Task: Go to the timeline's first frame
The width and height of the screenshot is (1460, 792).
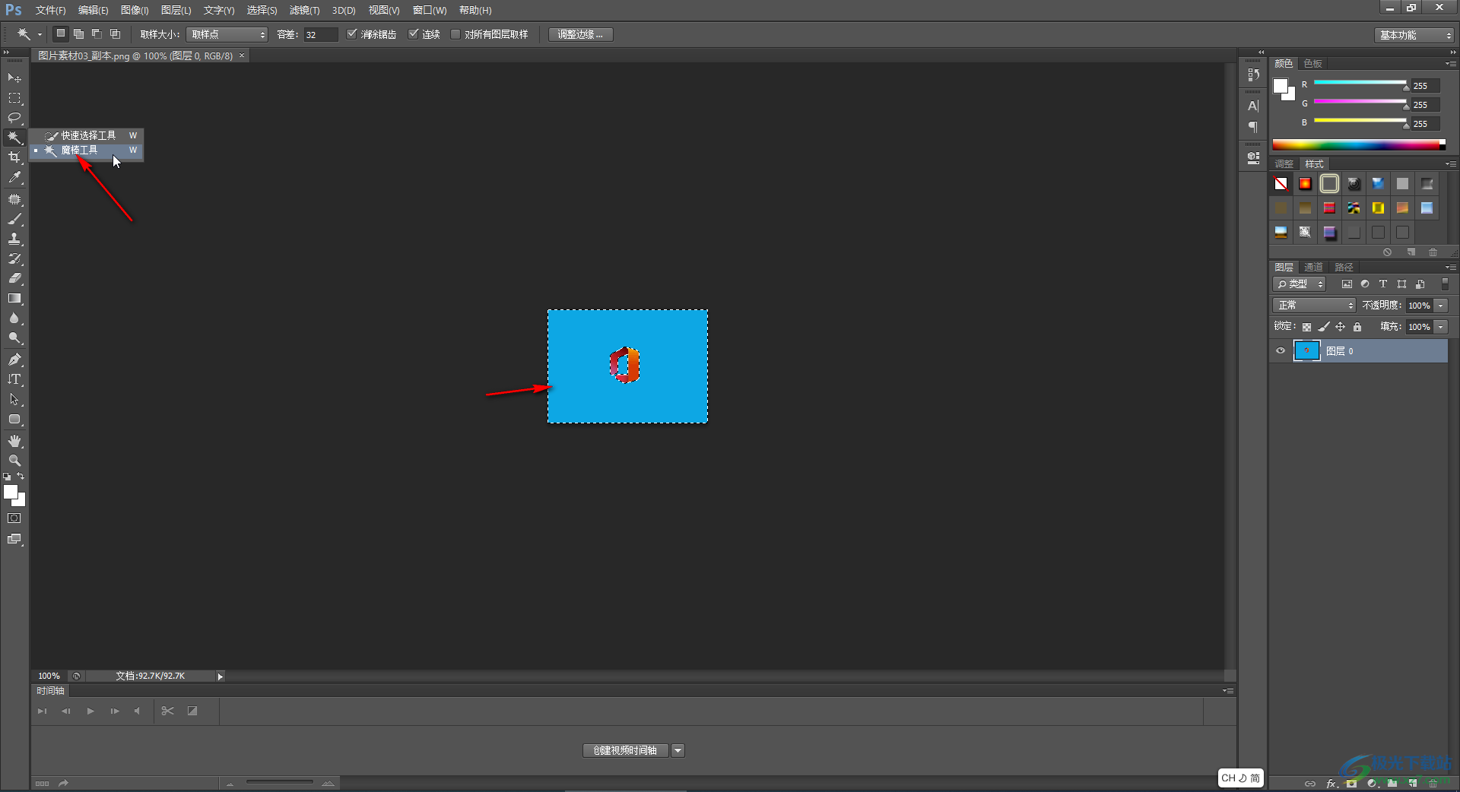Action: 43,711
